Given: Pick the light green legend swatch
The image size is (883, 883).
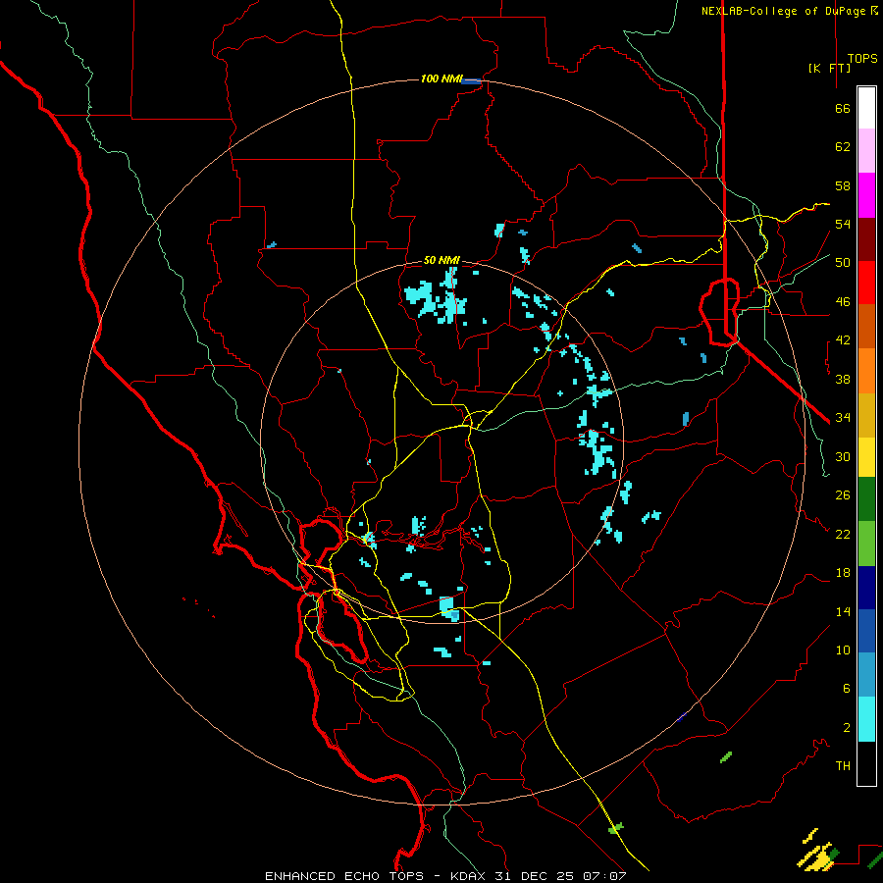Looking at the screenshot, I should click(866, 544).
